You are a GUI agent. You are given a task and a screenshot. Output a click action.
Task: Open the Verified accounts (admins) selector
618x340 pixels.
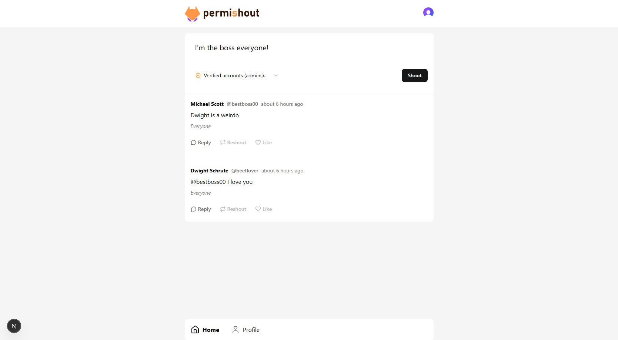237,75
